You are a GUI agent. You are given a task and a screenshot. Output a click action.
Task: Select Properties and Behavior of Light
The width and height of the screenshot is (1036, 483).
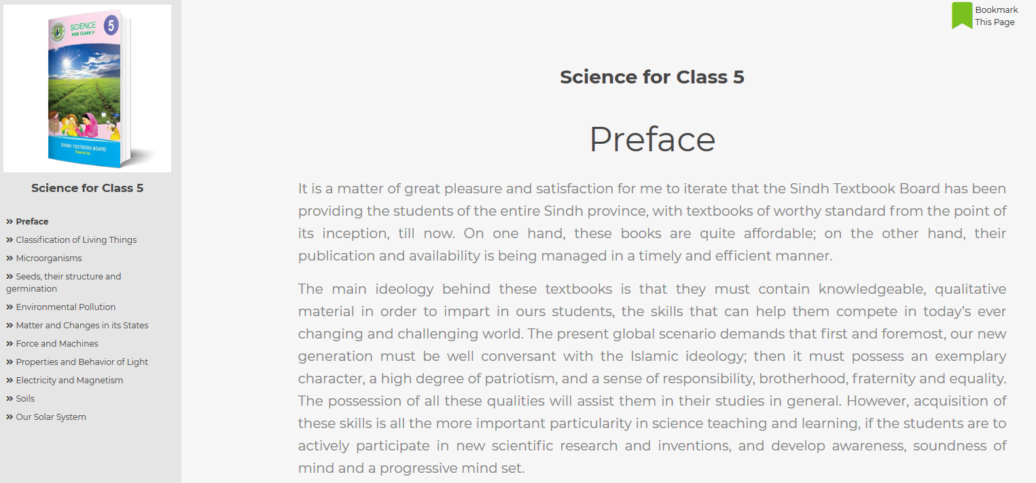(82, 362)
